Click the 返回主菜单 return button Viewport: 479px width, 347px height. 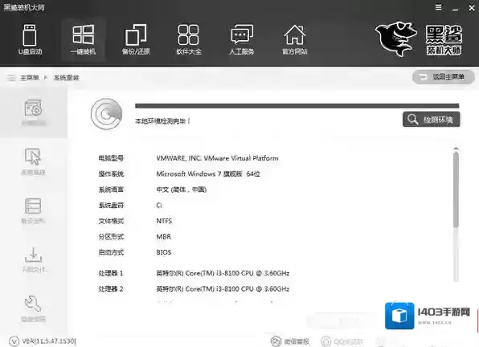[444, 77]
